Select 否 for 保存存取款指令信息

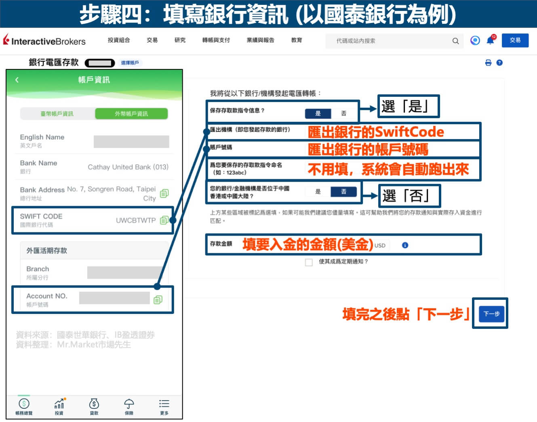(343, 113)
